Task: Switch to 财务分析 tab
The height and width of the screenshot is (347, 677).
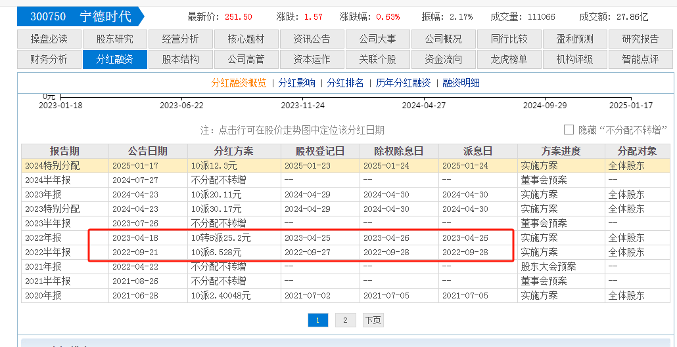Action: 49,60
